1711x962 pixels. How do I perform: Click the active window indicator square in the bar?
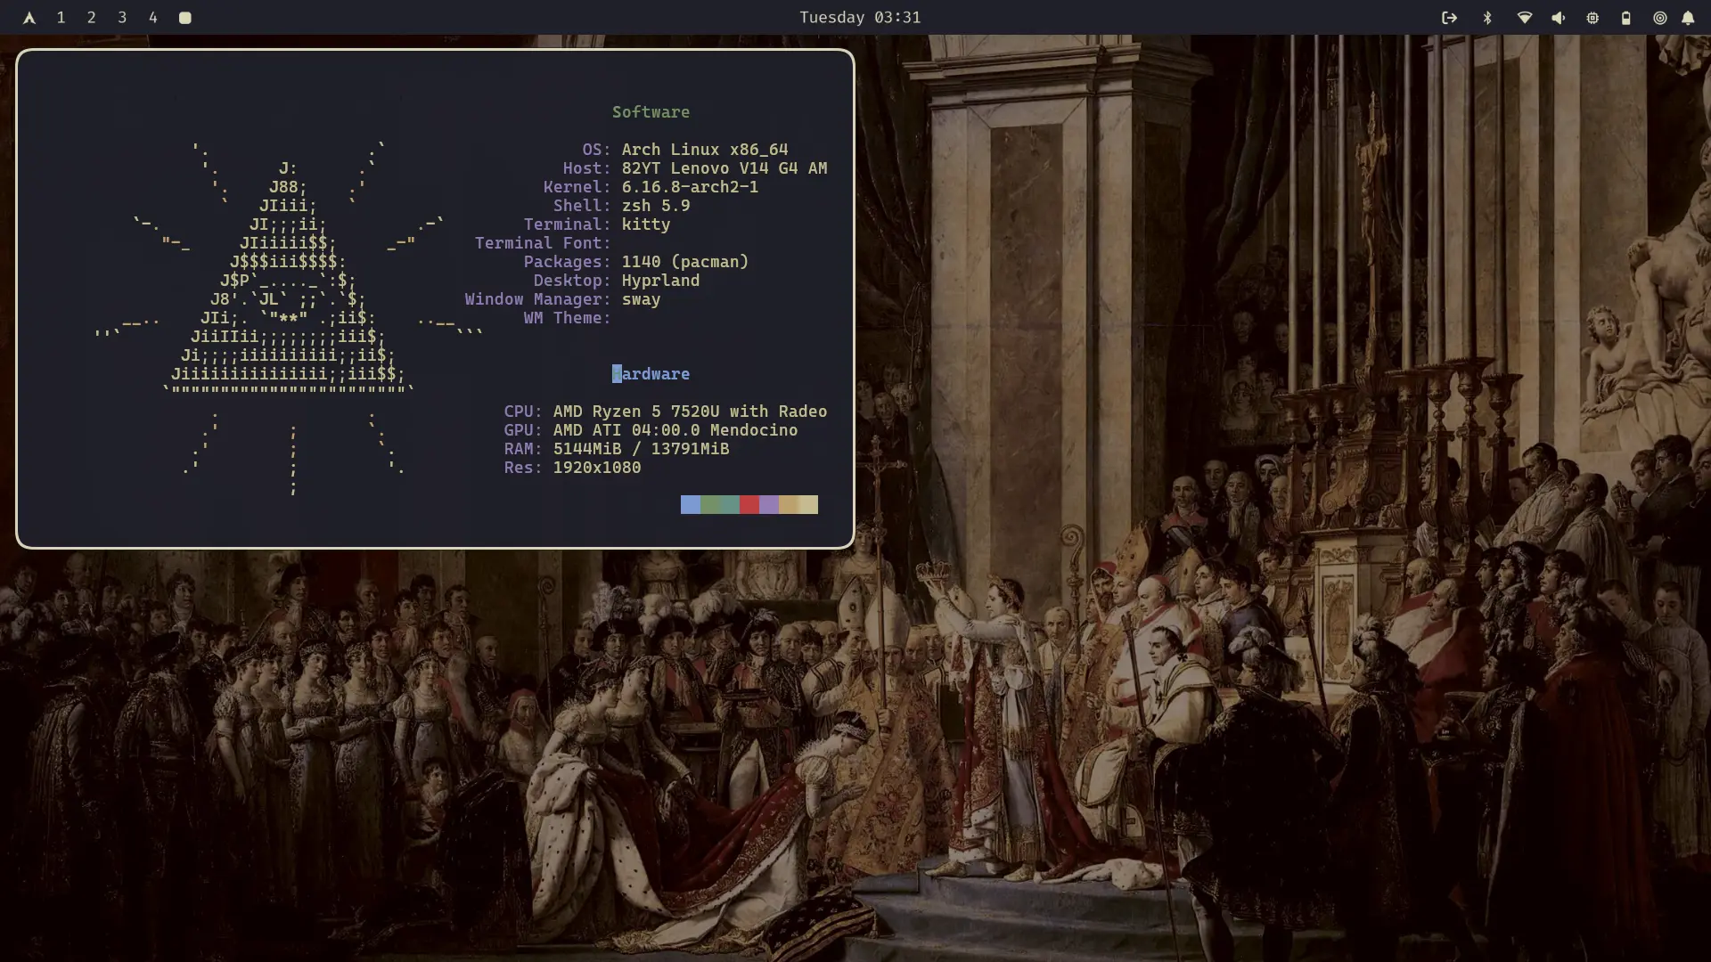click(x=185, y=17)
